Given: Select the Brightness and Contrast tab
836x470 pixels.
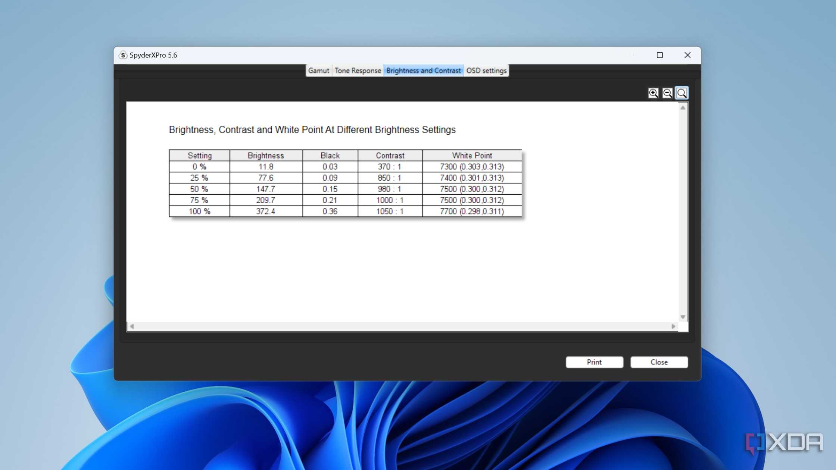Looking at the screenshot, I should pos(423,70).
